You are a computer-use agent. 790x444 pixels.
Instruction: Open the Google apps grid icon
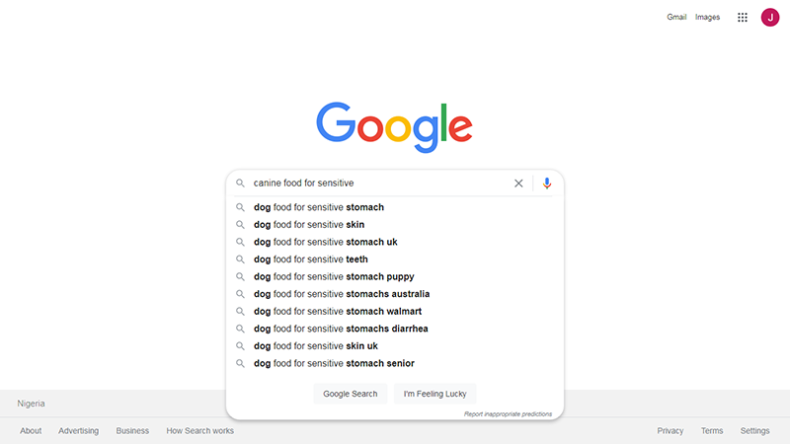743,17
